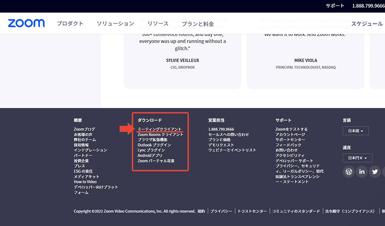
Task: Open the ミーティングクライアント download link
Action: coord(159,129)
